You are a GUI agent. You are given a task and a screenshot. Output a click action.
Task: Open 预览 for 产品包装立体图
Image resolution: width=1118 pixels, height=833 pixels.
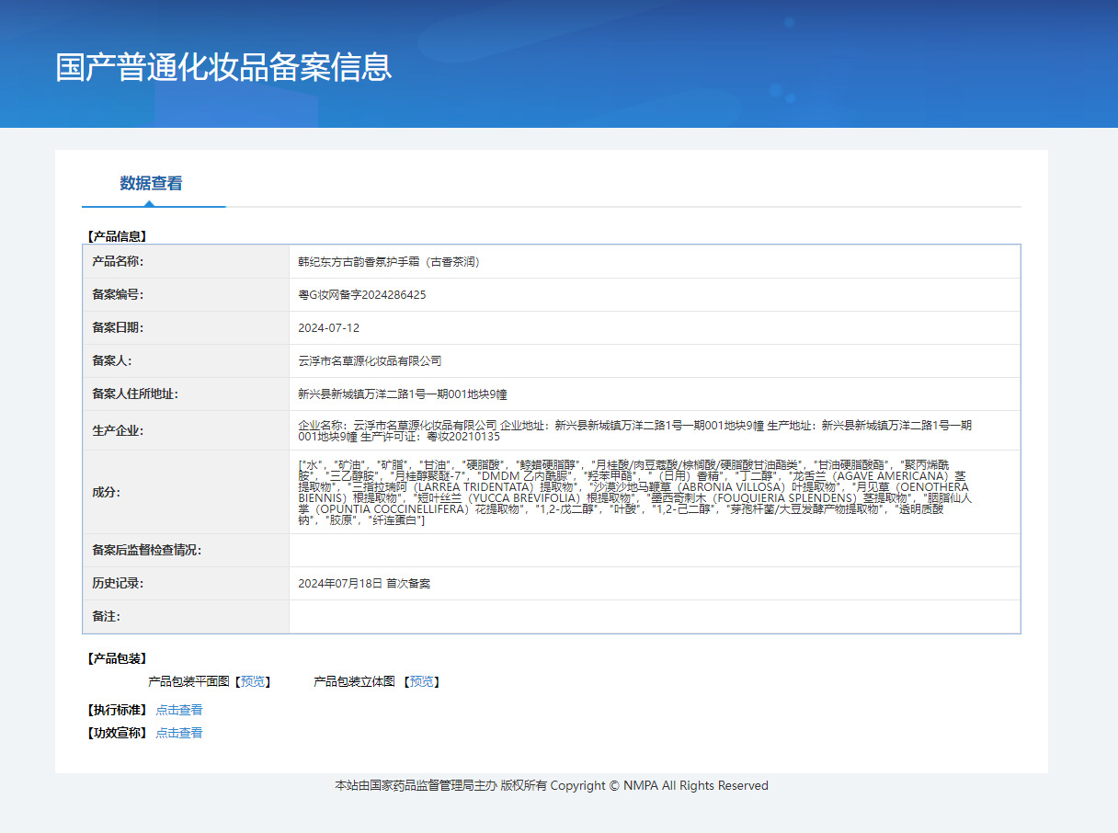(x=422, y=681)
